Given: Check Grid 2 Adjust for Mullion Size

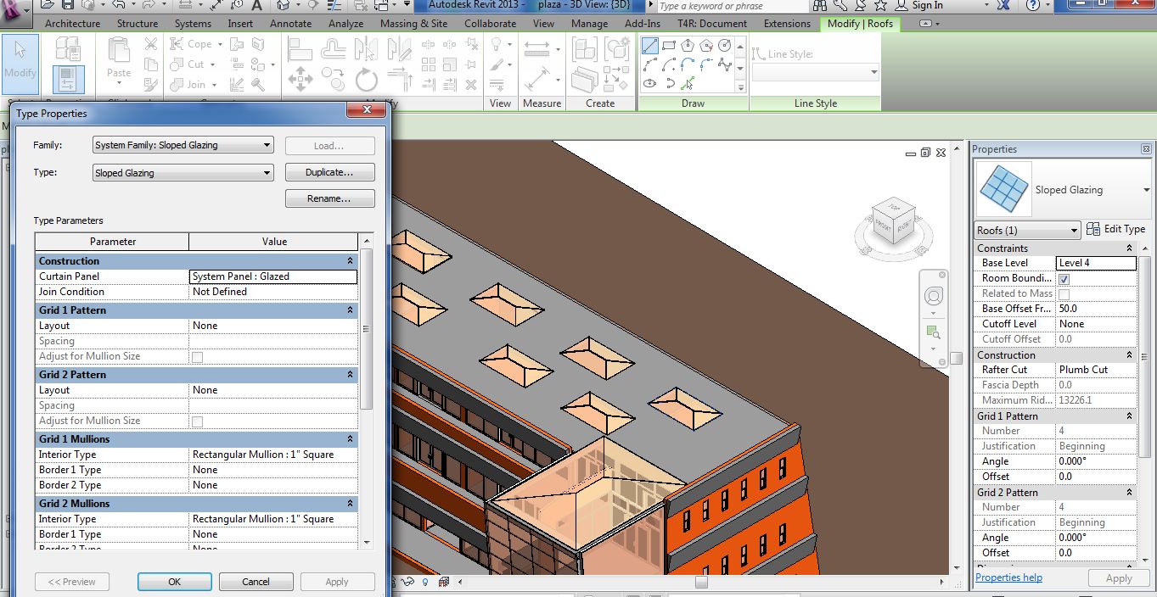Looking at the screenshot, I should pyautogui.click(x=197, y=421).
